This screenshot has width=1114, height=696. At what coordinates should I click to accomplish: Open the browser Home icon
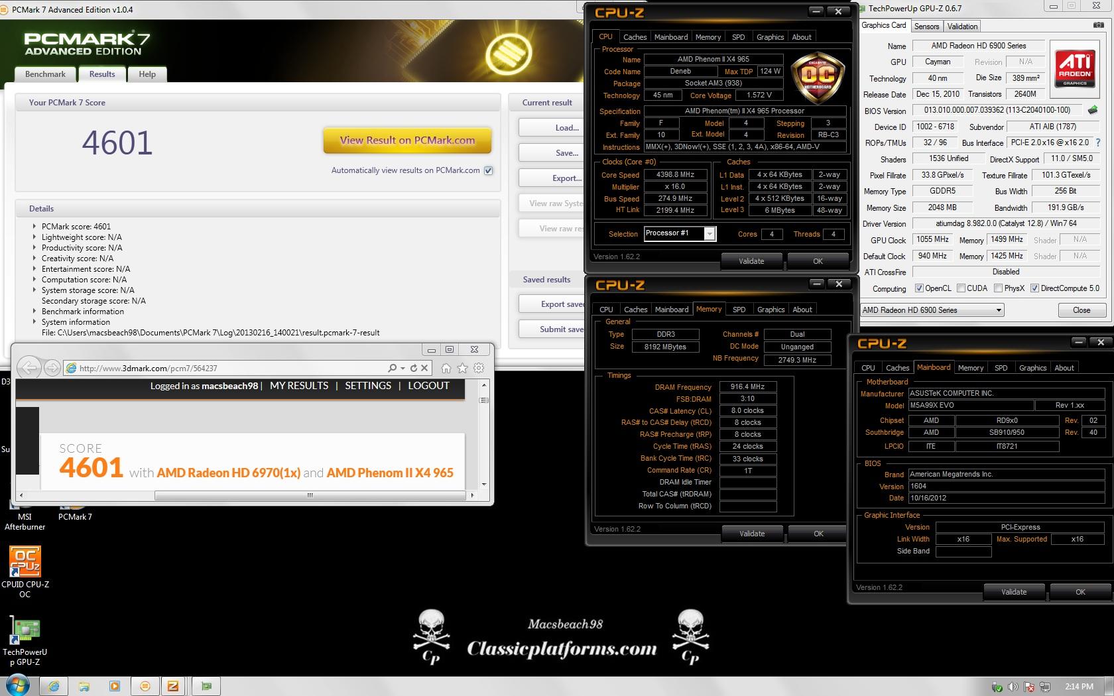[x=446, y=368]
